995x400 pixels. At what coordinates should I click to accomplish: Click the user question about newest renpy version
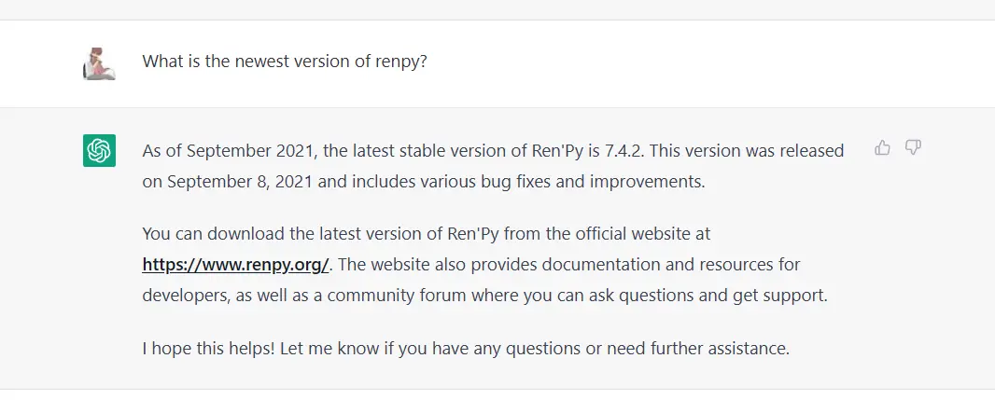(x=285, y=62)
